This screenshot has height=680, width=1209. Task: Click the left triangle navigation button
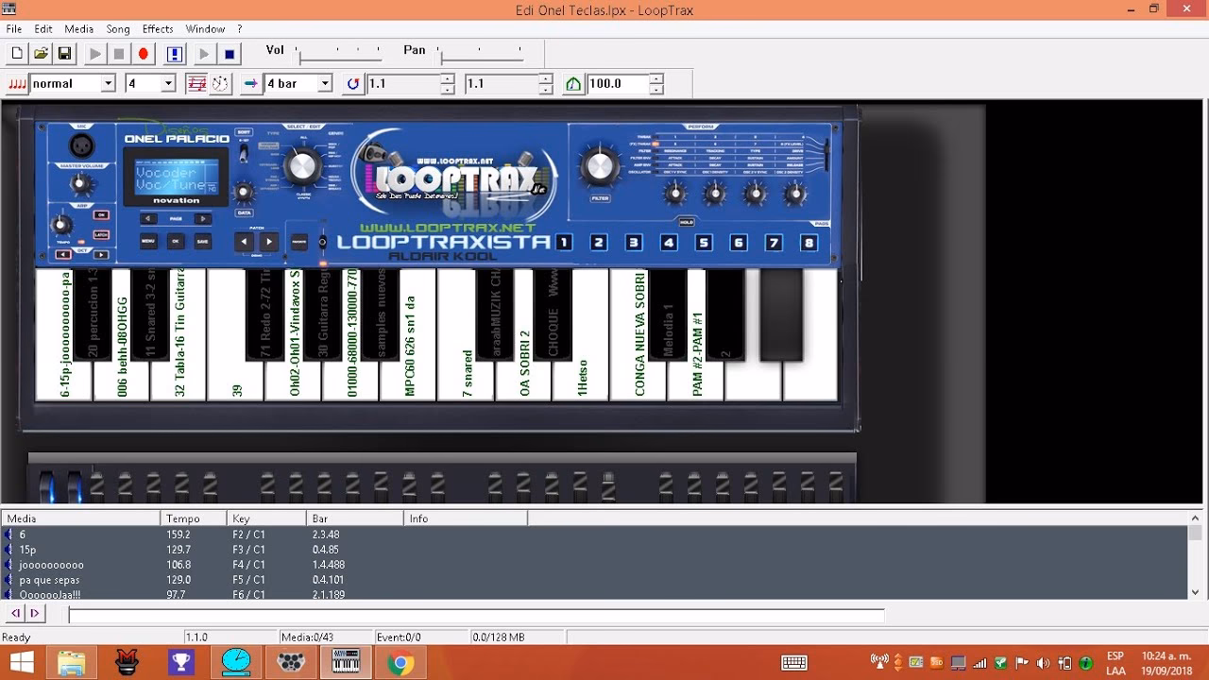click(15, 614)
